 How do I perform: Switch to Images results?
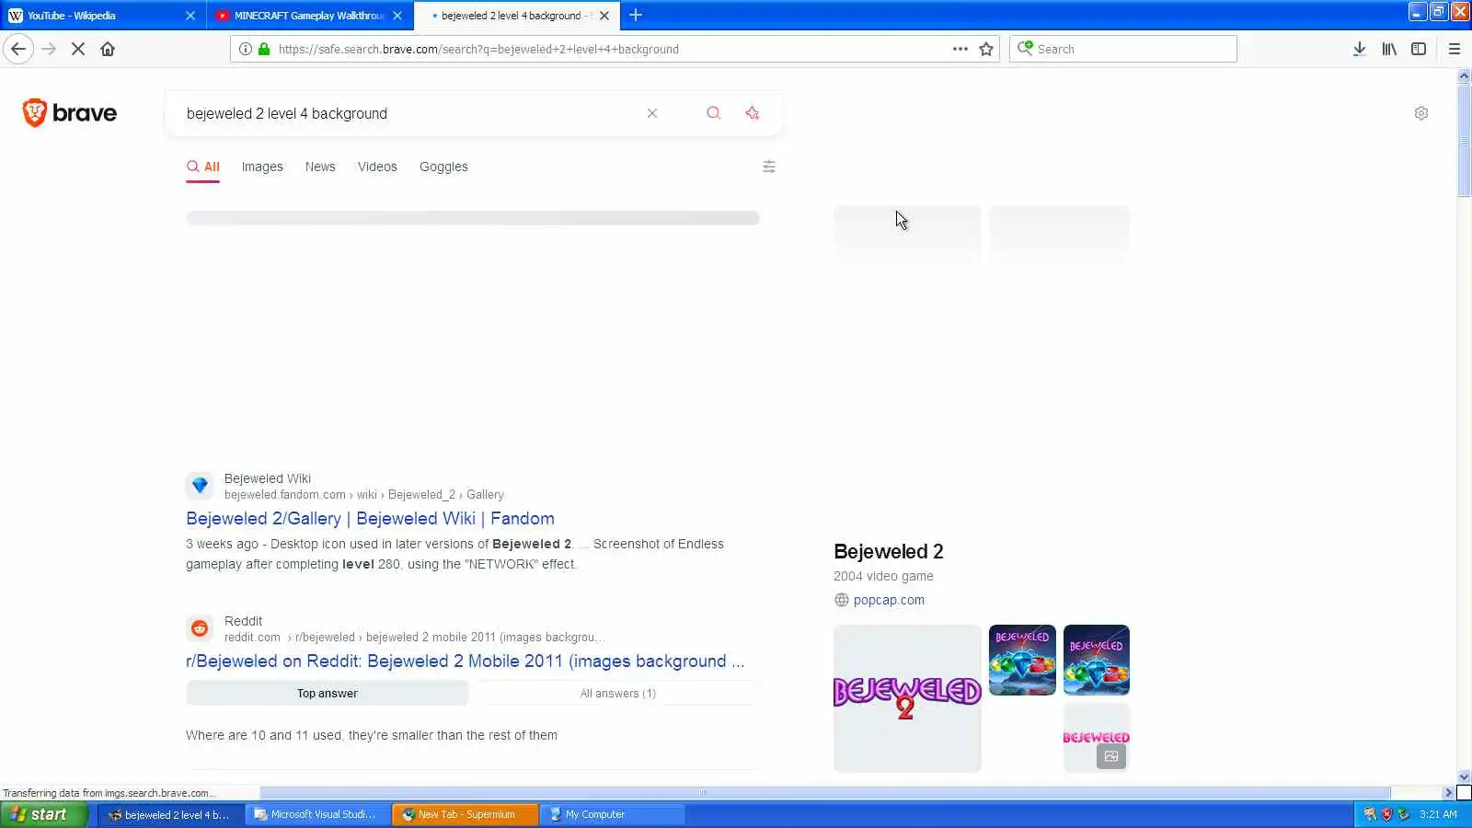(x=262, y=167)
